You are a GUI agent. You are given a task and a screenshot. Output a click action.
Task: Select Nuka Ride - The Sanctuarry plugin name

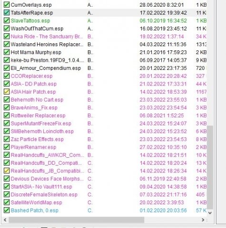coord(47,37)
